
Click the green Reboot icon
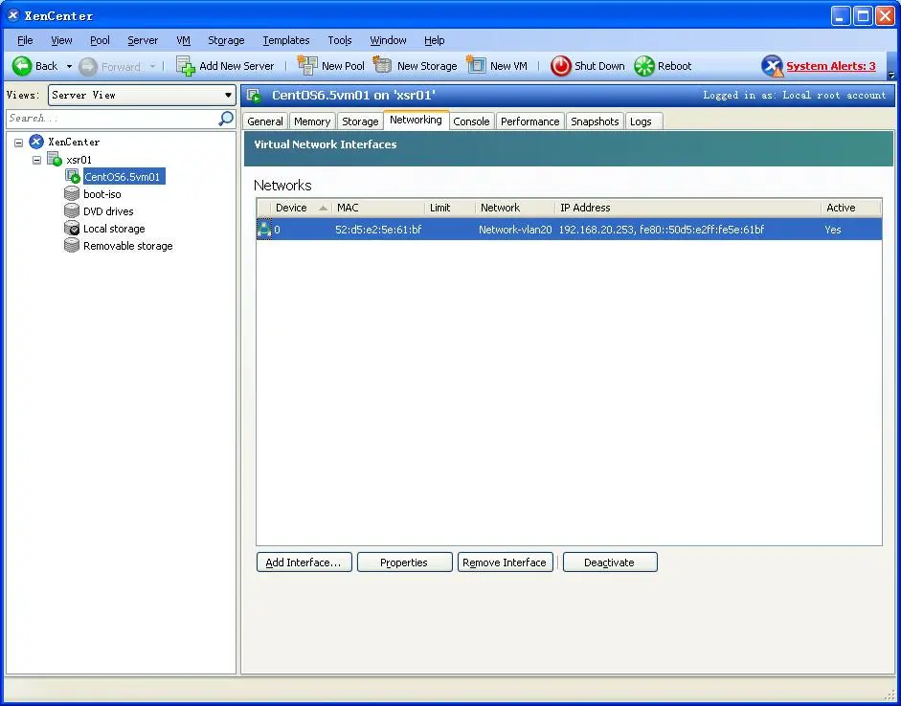click(644, 66)
